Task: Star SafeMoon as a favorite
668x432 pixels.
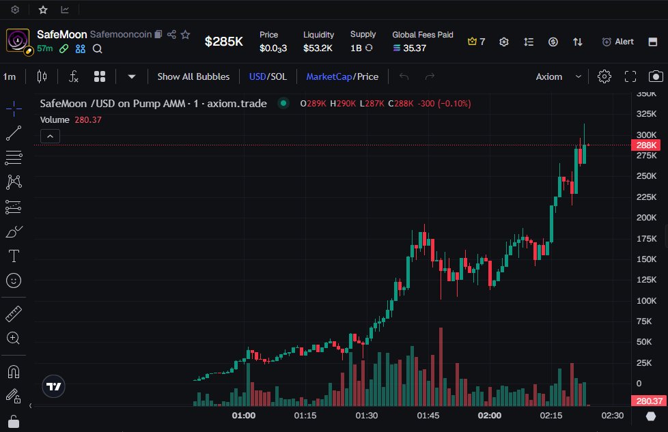Action: point(185,34)
